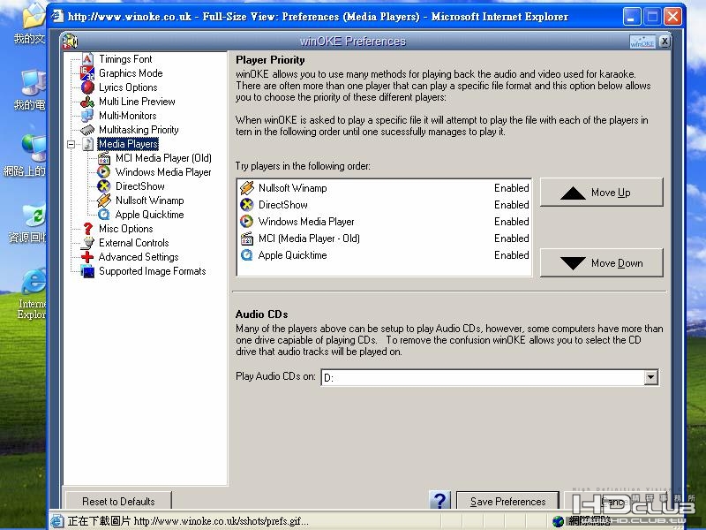Image resolution: width=706 pixels, height=530 pixels.
Task: Click Windows Media Player icon in priority list
Action: pyautogui.click(x=247, y=222)
